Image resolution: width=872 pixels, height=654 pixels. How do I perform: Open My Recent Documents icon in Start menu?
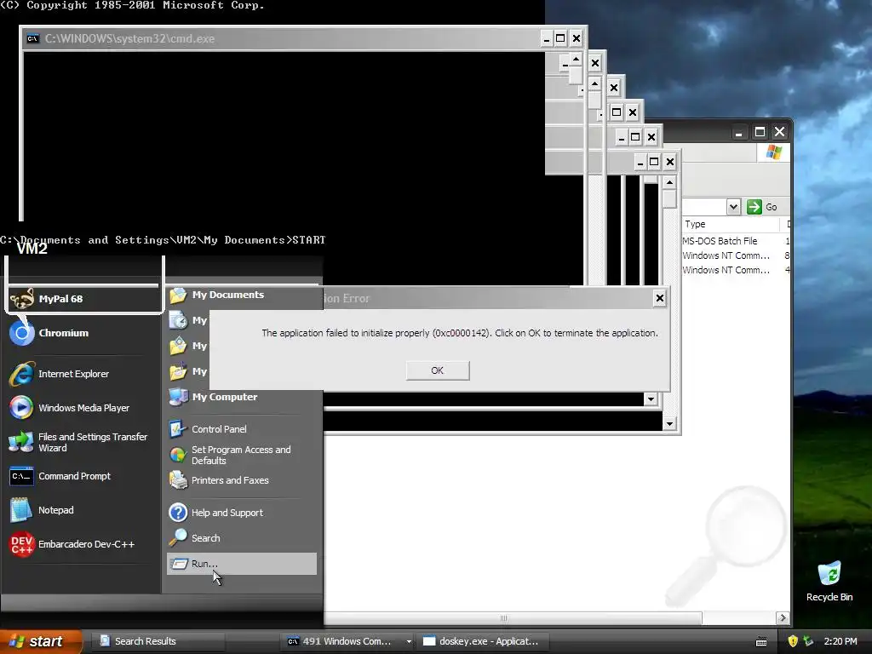tap(178, 320)
